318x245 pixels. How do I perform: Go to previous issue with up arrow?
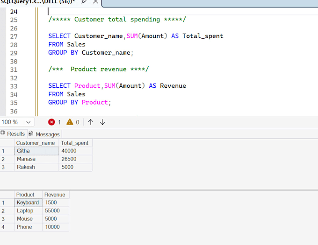pyautogui.click(x=91, y=122)
